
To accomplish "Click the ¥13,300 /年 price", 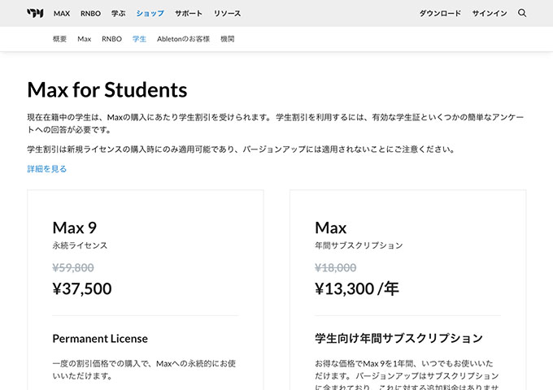I will pos(357,288).
